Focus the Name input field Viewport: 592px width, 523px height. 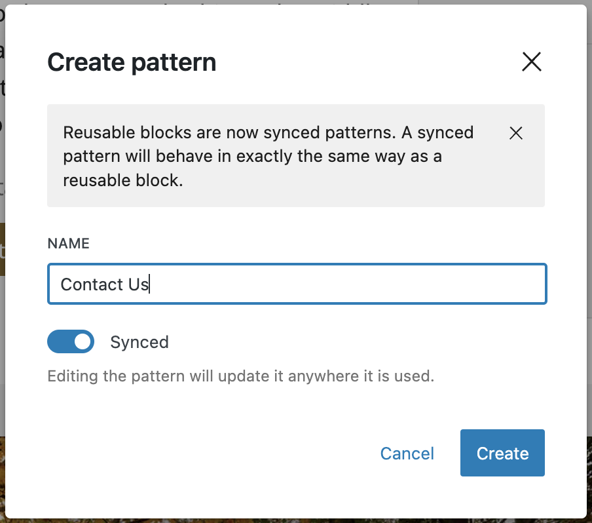point(297,284)
